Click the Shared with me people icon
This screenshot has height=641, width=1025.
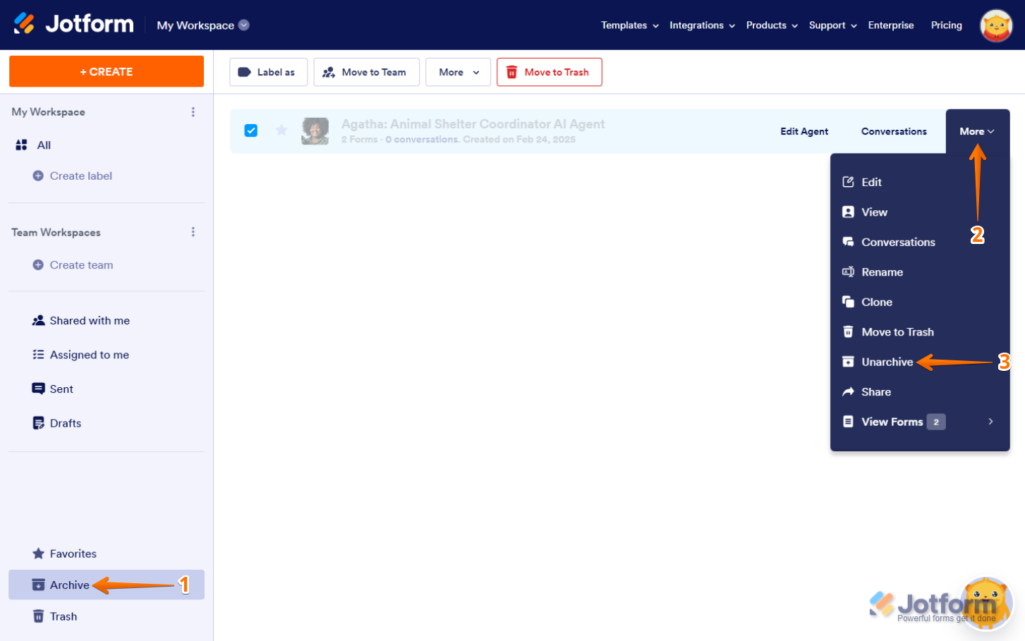(38, 321)
